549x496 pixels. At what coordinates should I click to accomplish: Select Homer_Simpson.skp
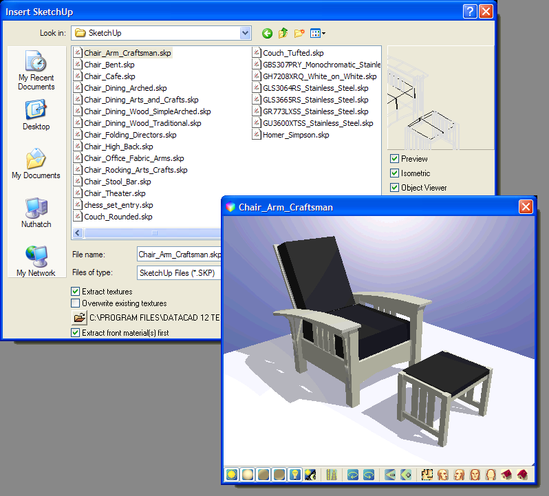click(x=291, y=135)
